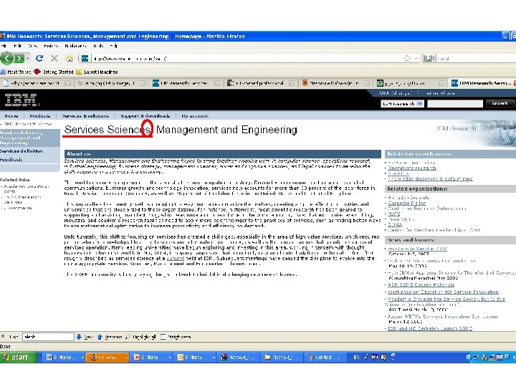The width and height of the screenshot is (516, 387).
Task: Switch to the second browser tab
Action: click(x=111, y=83)
